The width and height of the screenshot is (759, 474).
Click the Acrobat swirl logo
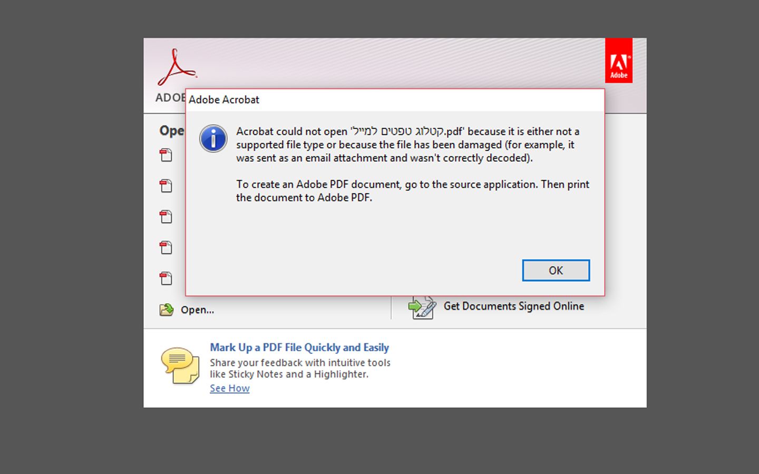coord(177,67)
